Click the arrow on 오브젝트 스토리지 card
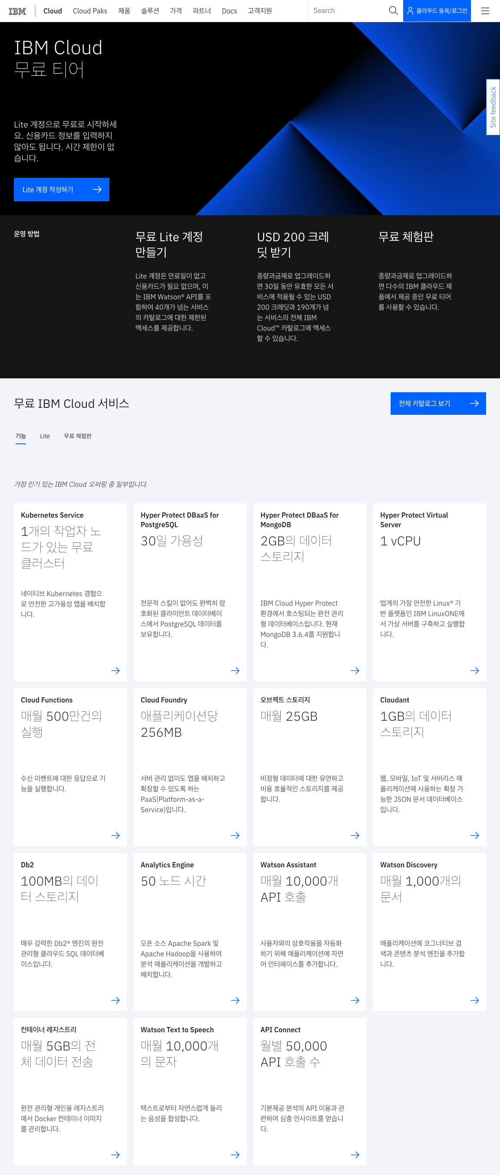The width and height of the screenshot is (500, 1175). [355, 835]
